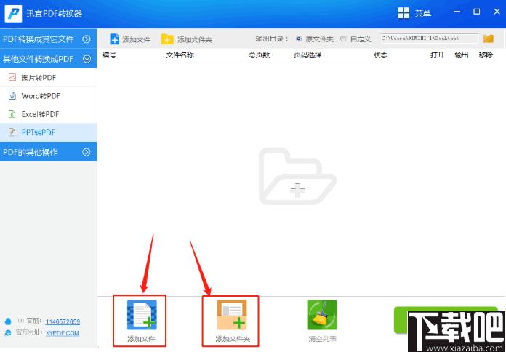Click the Word转PDF document icon
Image resolution: width=506 pixels, height=352 pixels.
point(12,95)
